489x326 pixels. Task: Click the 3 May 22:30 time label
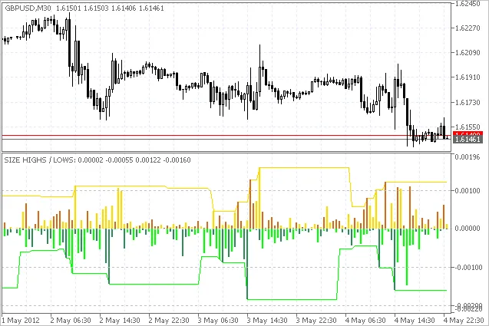[x=320, y=319]
